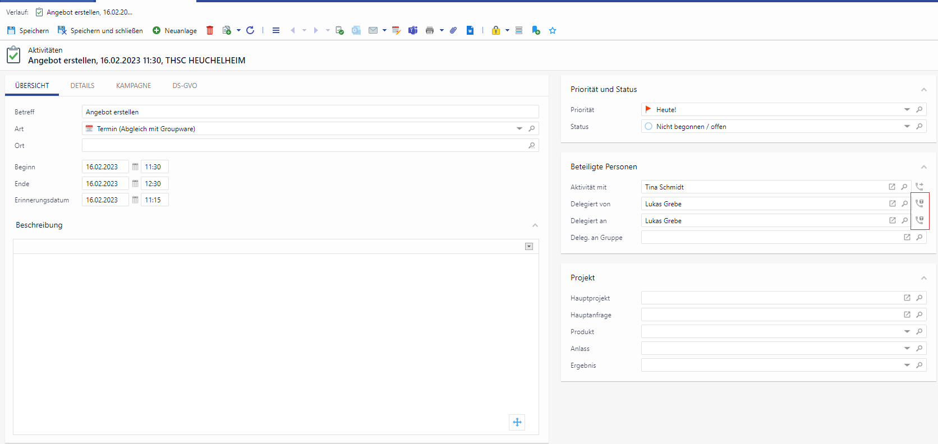Add activity to favorites with star icon
Viewport: 938px width, 444px height.
click(553, 30)
